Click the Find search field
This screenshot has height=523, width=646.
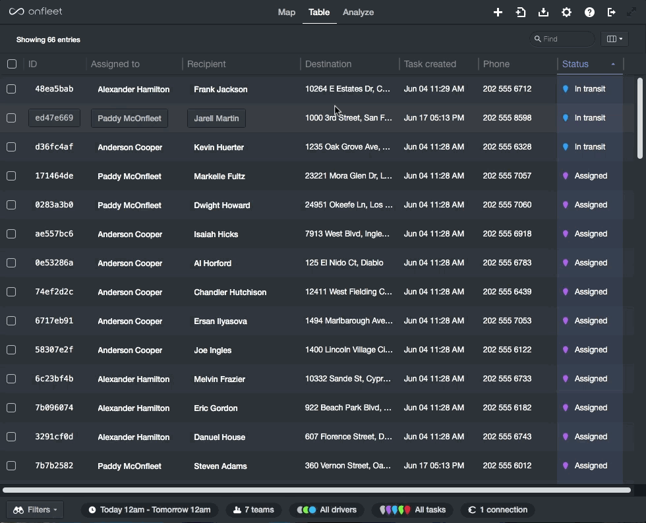click(562, 39)
